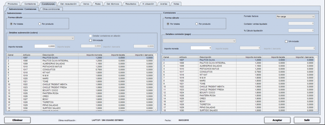Image resolution: width=325 pixels, height=125 pixels.
Task: Select OREO row in Subvenciones table
Action: click(80, 96)
